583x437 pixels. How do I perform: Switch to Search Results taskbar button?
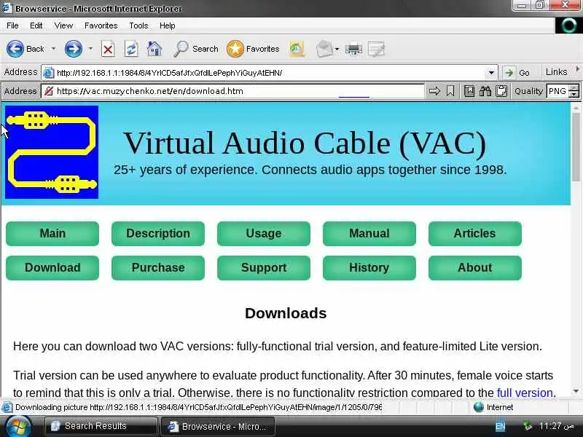[101, 426]
